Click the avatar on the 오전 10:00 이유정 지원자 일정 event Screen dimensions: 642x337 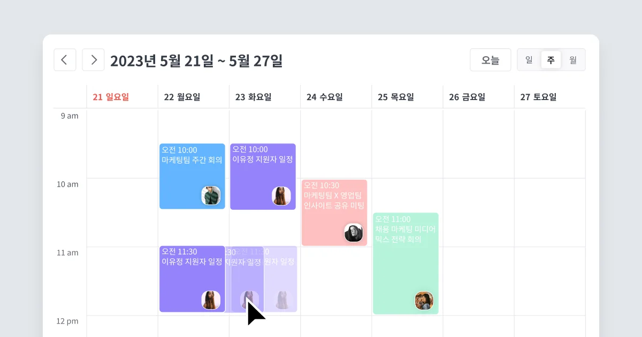tap(281, 195)
